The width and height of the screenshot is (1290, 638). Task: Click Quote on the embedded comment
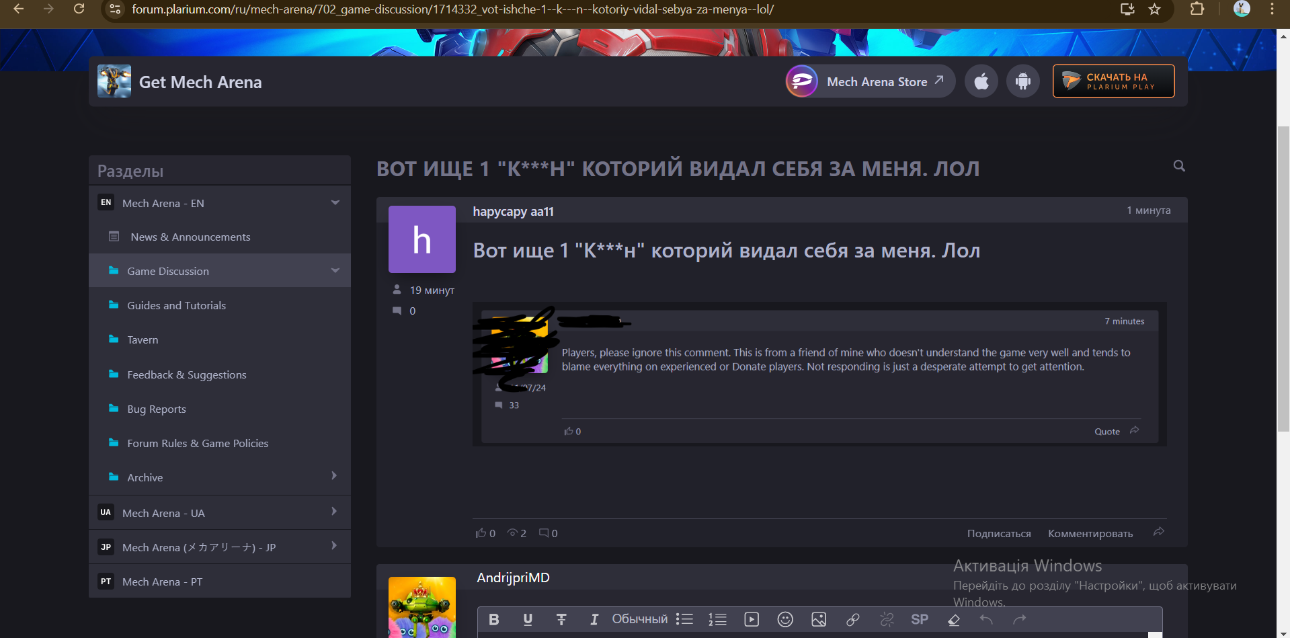1107,432
